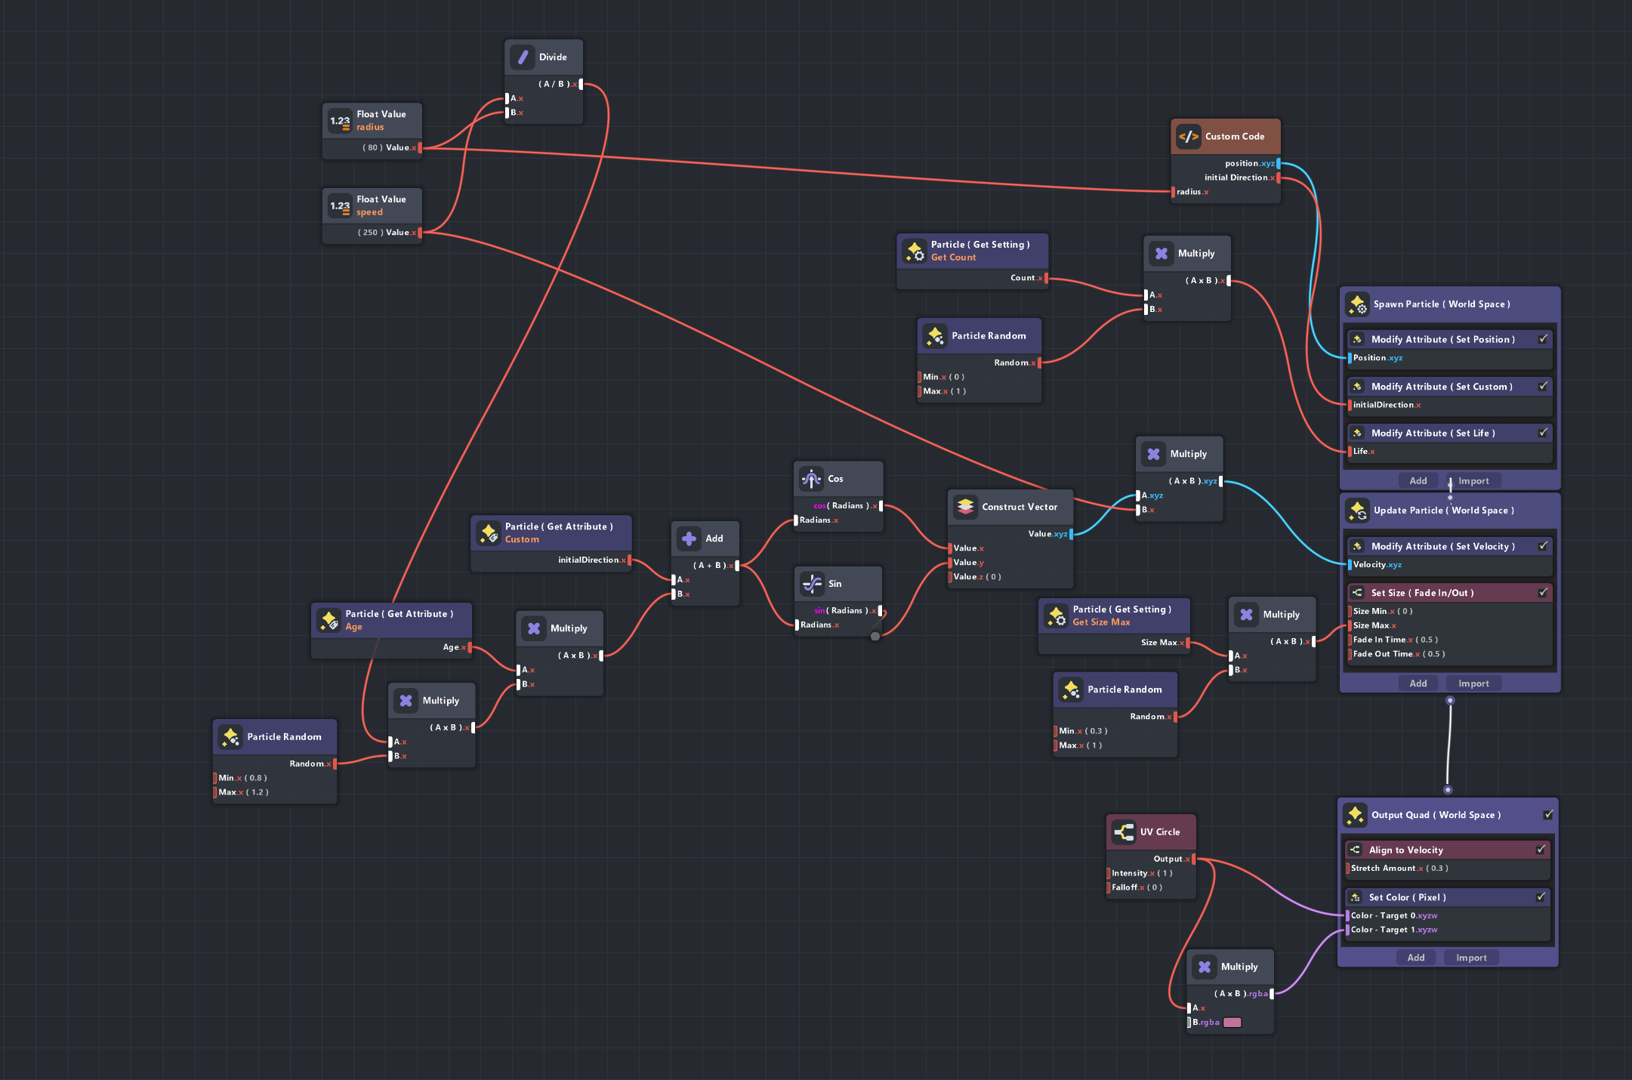This screenshot has width=1632, height=1080.
Task: Click the Construct Vector layers icon
Action: pos(965,507)
